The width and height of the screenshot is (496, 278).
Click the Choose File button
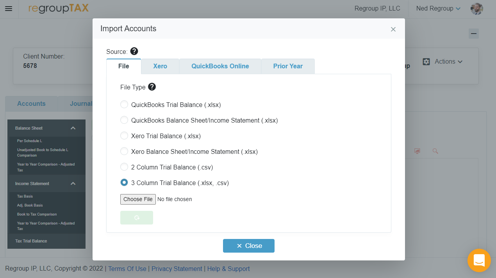(x=138, y=199)
